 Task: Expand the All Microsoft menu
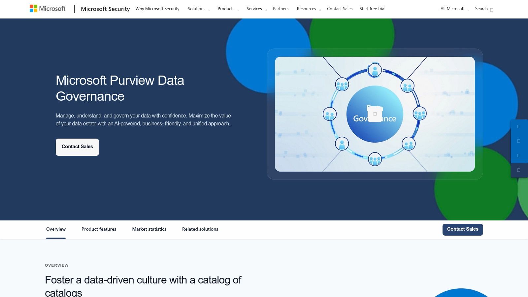pyautogui.click(x=455, y=9)
